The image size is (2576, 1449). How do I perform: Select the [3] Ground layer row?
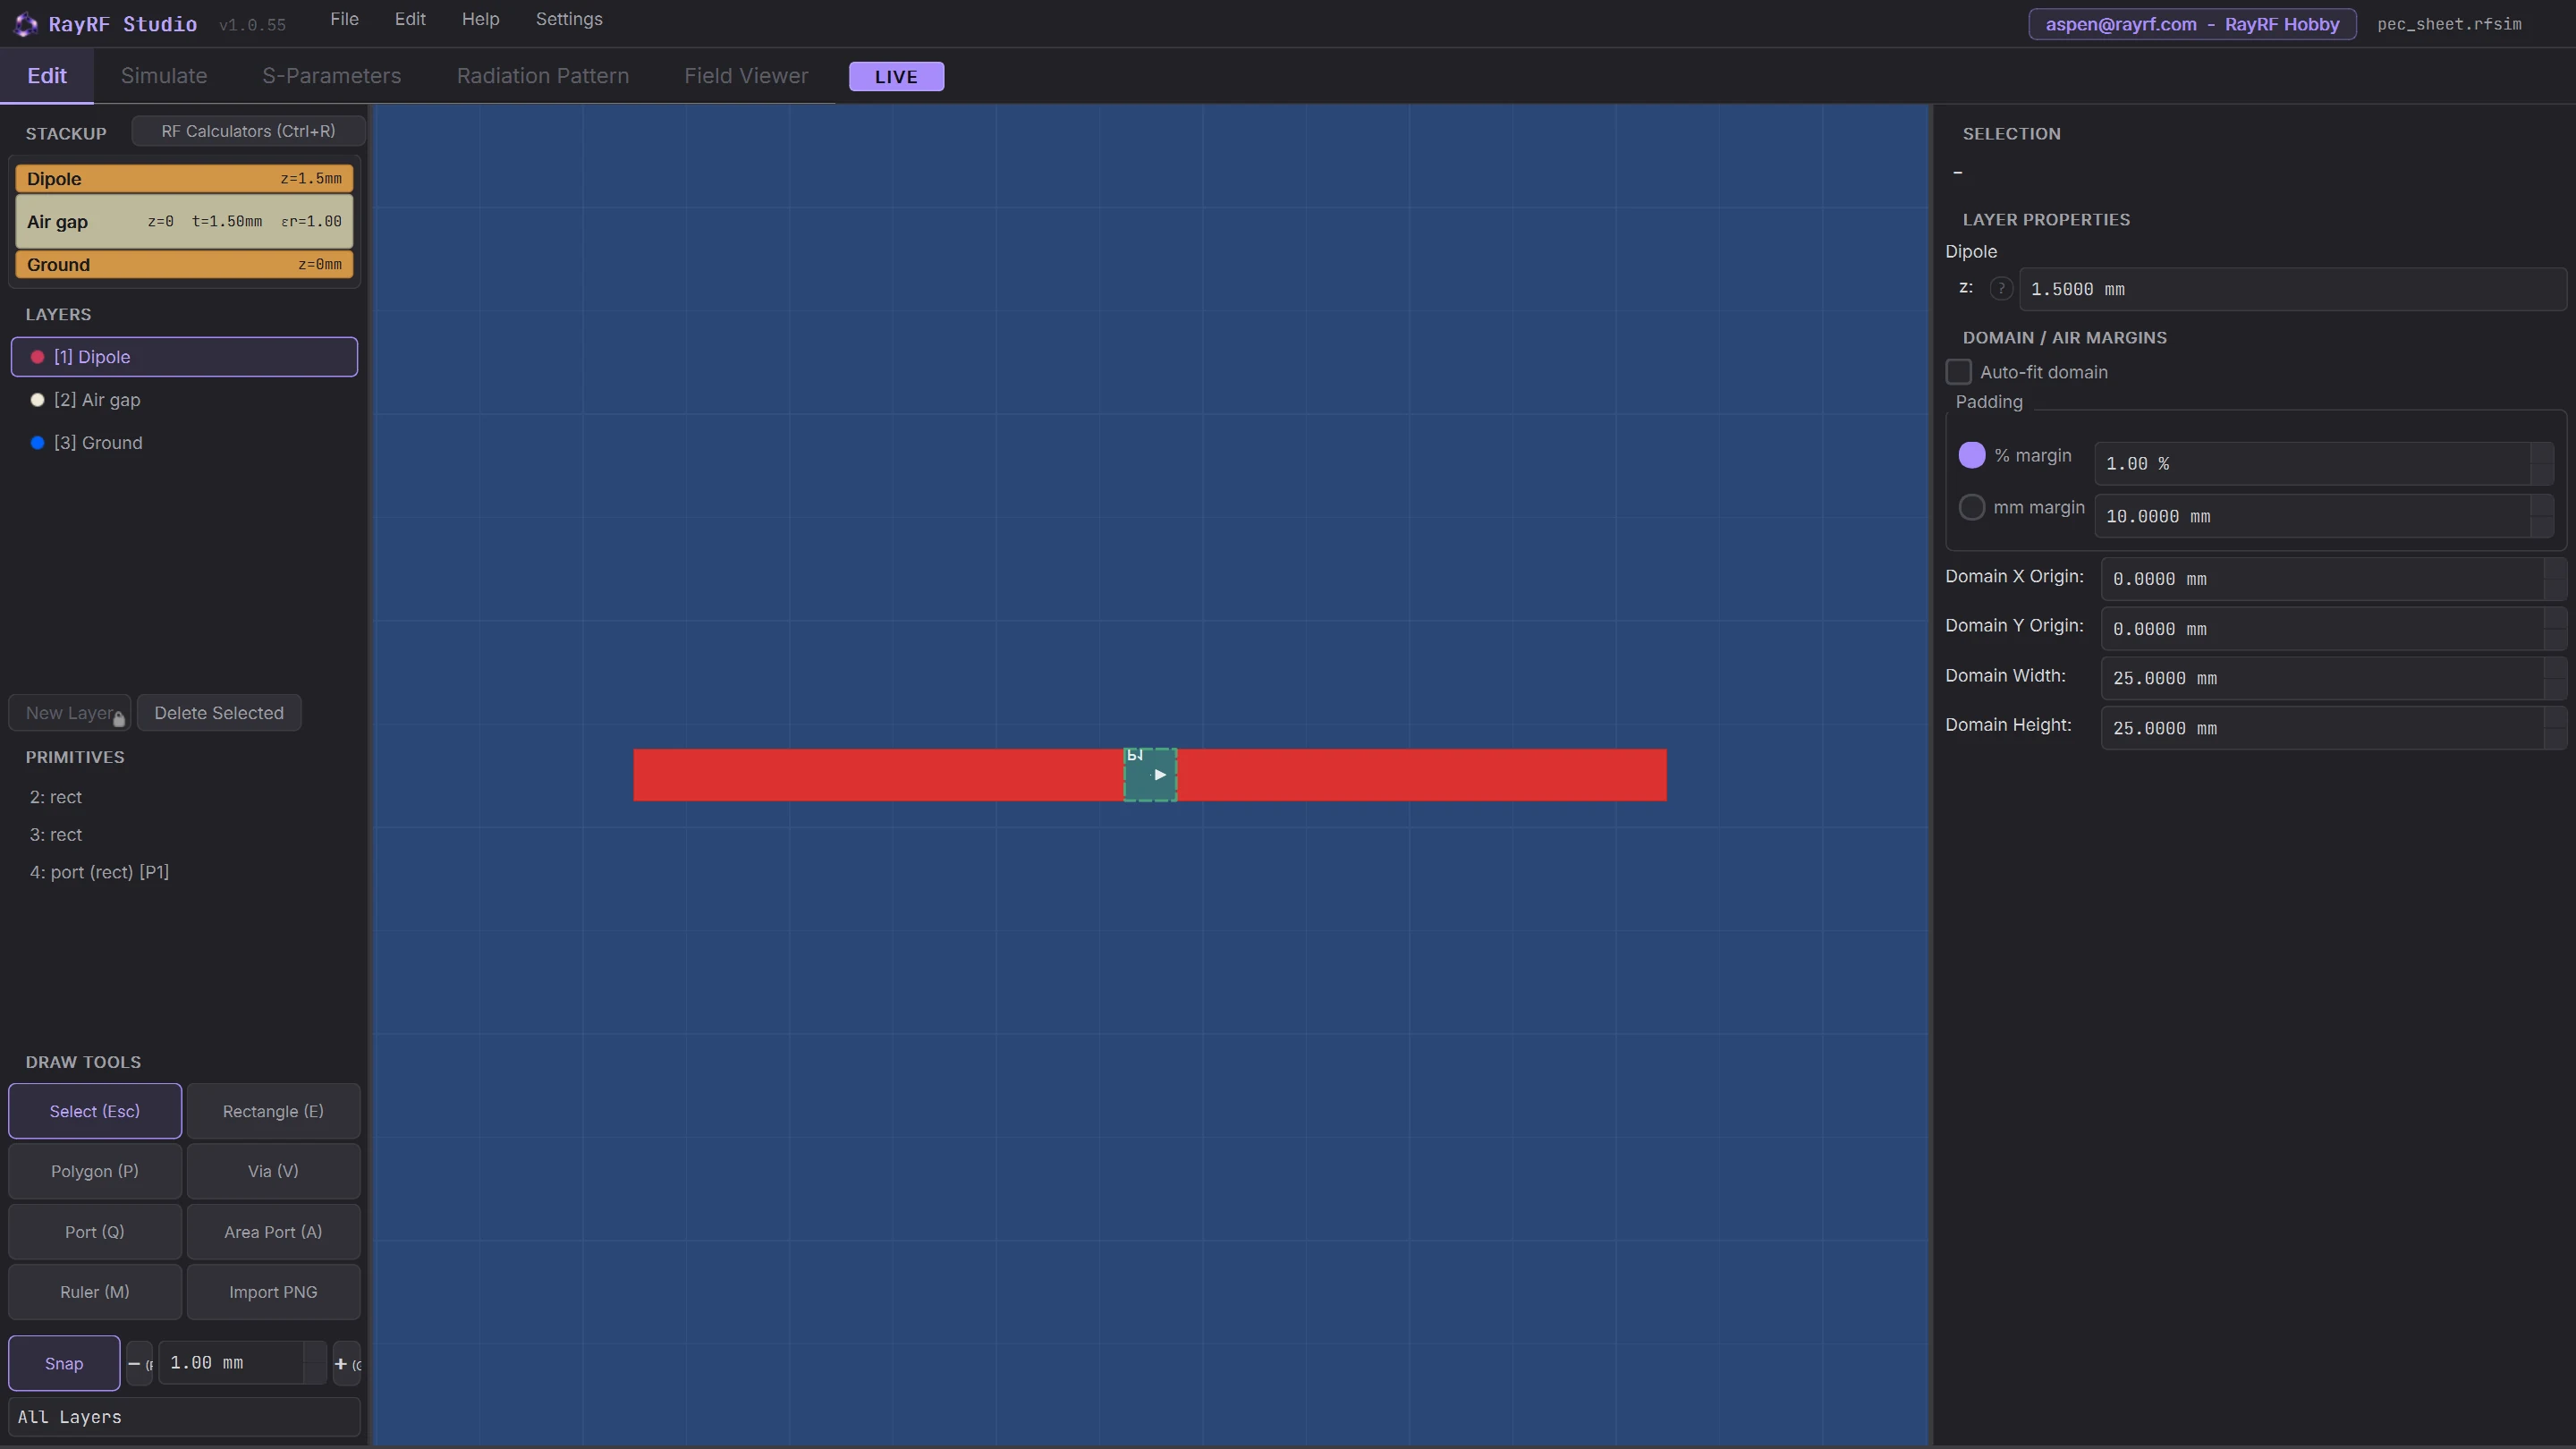coord(184,443)
